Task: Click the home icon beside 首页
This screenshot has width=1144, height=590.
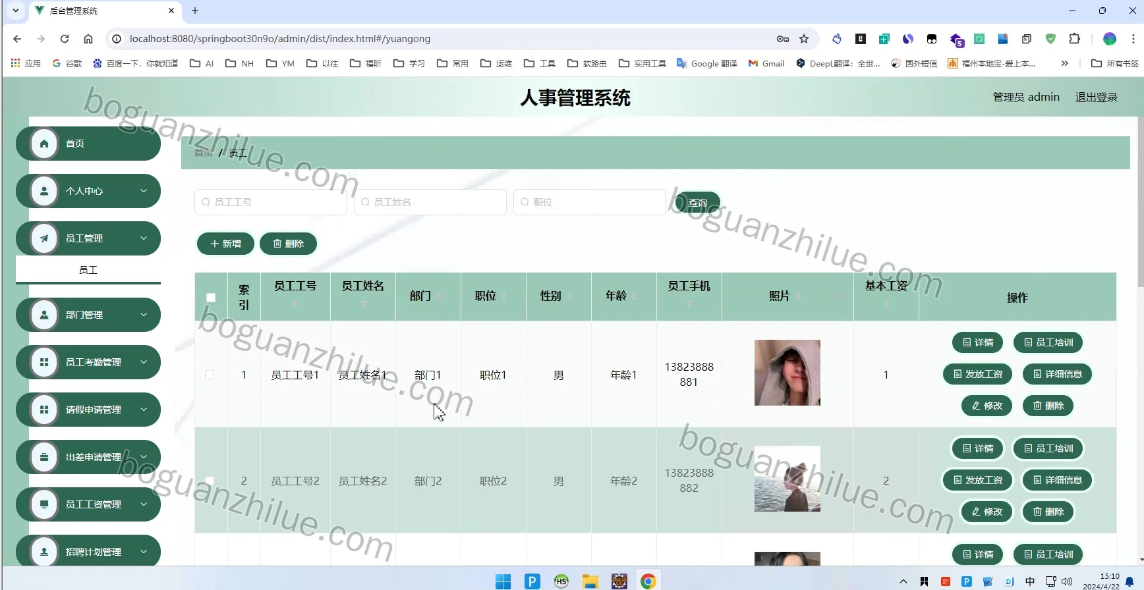Action: (x=44, y=144)
